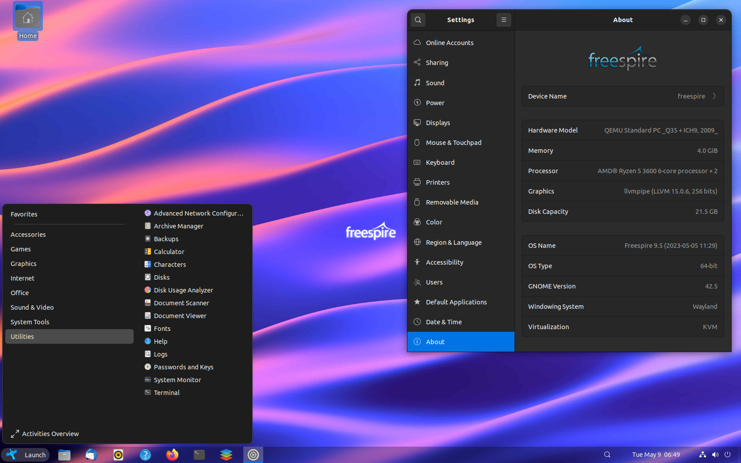Select the System Tools category
The width and height of the screenshot is (741, 463).
[x=69, y=322]
